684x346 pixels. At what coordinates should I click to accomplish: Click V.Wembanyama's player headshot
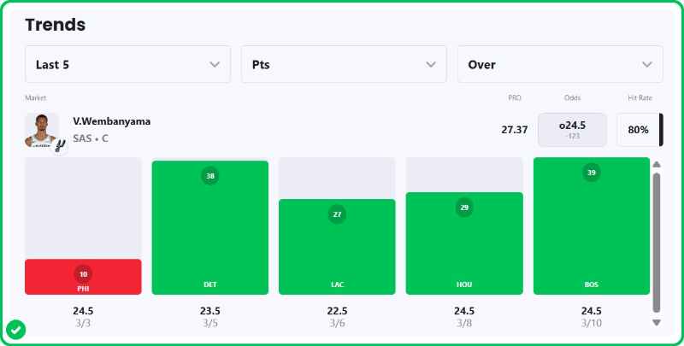pos(41,130)
